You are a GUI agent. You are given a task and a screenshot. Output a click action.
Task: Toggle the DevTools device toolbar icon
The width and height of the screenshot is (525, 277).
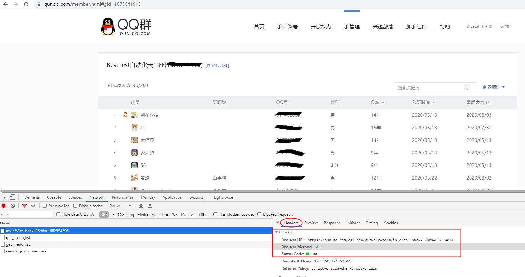pyautogui.click(x=12, y=197)
